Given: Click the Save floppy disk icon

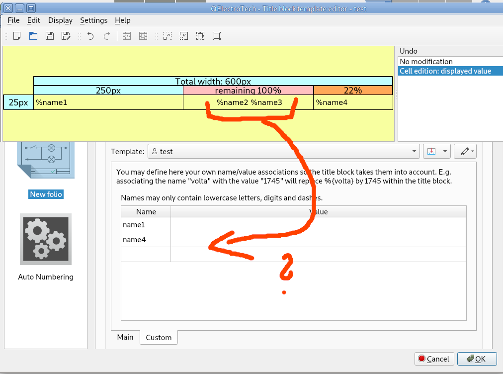Looking at the screenshot, I should pos(50,36).
